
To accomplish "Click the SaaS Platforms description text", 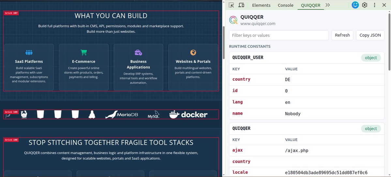I will [x=29, y=75].
